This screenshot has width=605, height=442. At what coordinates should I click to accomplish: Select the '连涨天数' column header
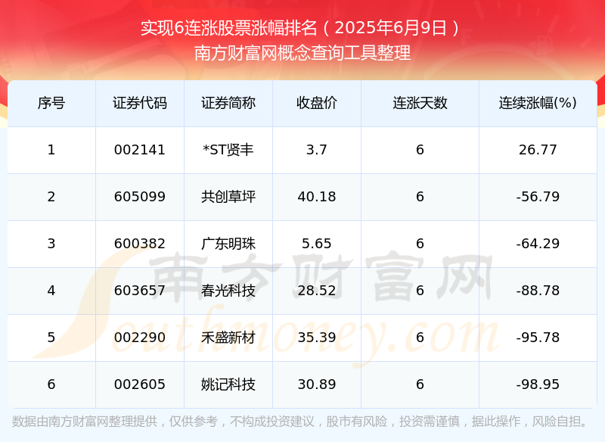[x=420, y=103]
